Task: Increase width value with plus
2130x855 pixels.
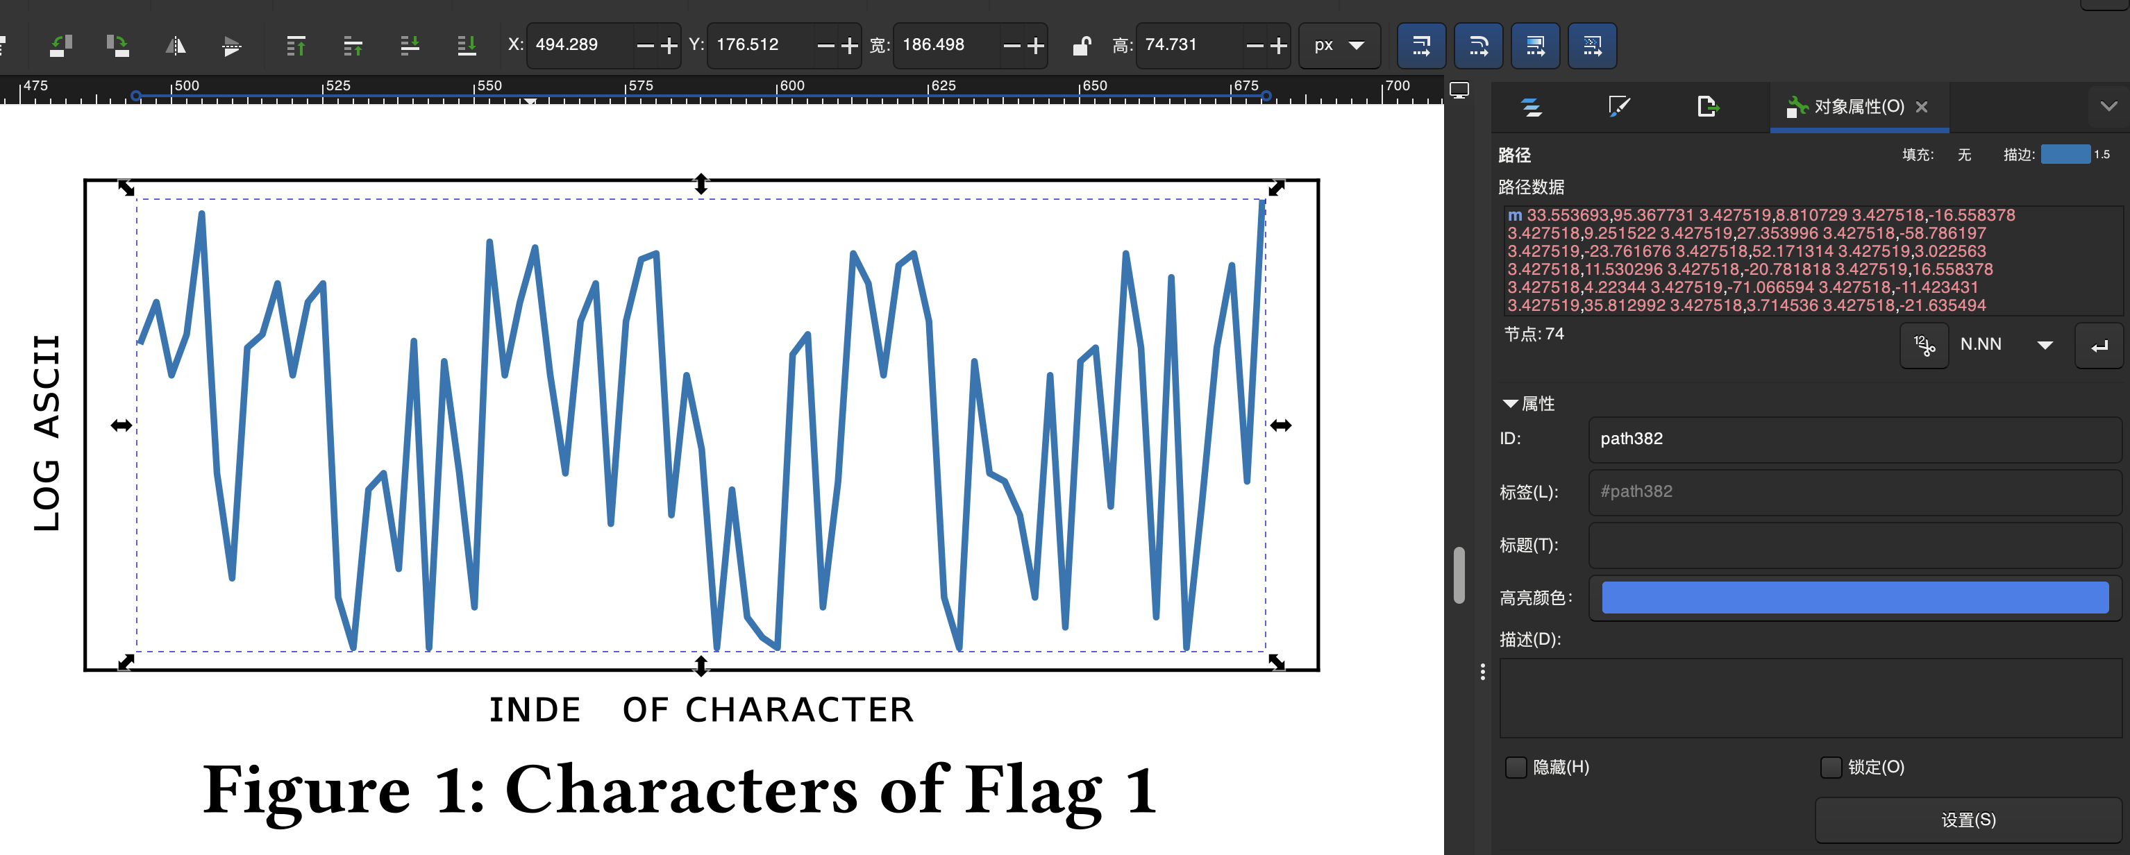Action: [1035, 46]
